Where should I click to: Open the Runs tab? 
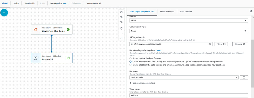tap(42, 3)
